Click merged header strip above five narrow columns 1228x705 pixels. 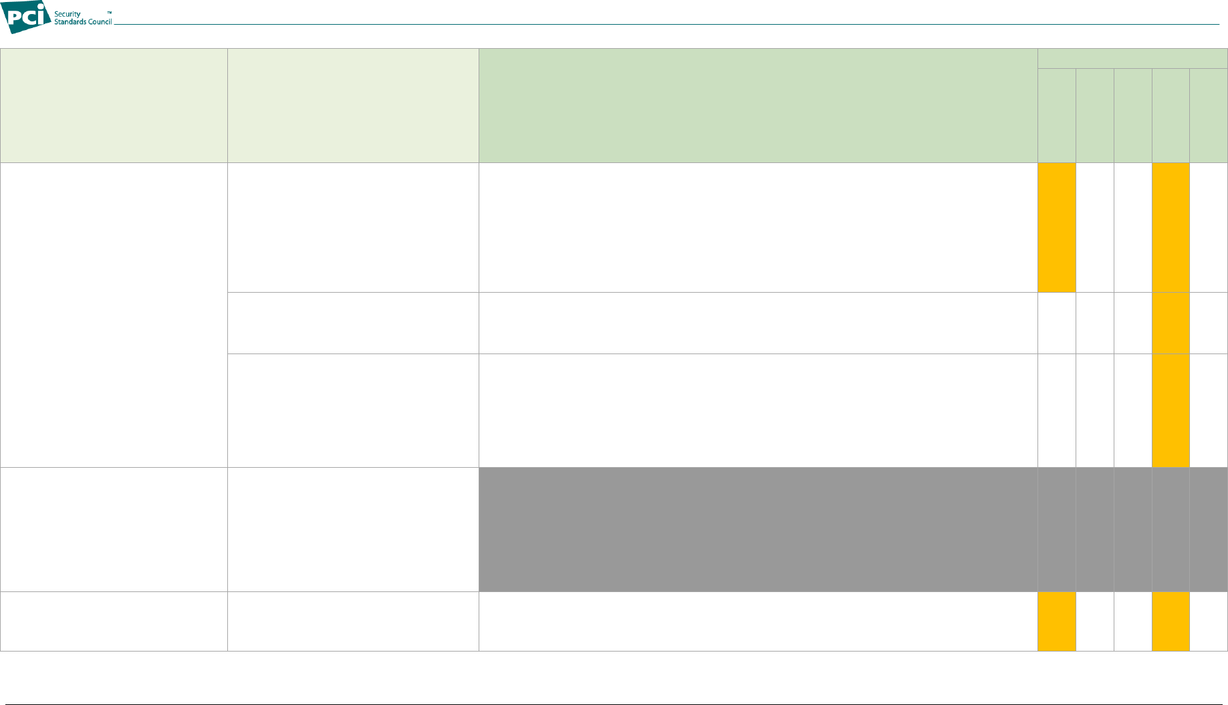coord(1132,58)
